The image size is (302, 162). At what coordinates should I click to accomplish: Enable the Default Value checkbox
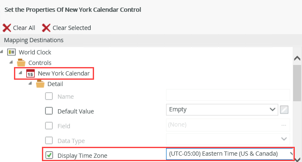(49, 111)
